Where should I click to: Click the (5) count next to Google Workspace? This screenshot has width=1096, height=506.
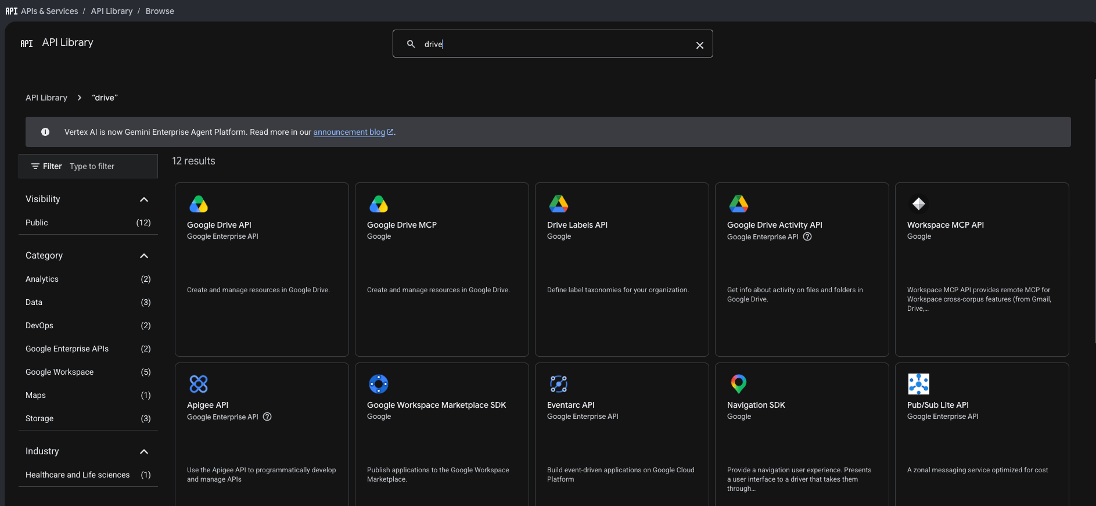(146, 372)
